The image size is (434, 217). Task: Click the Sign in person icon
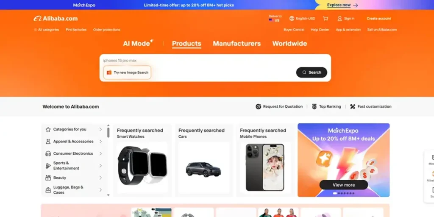(x=339, y=19)
